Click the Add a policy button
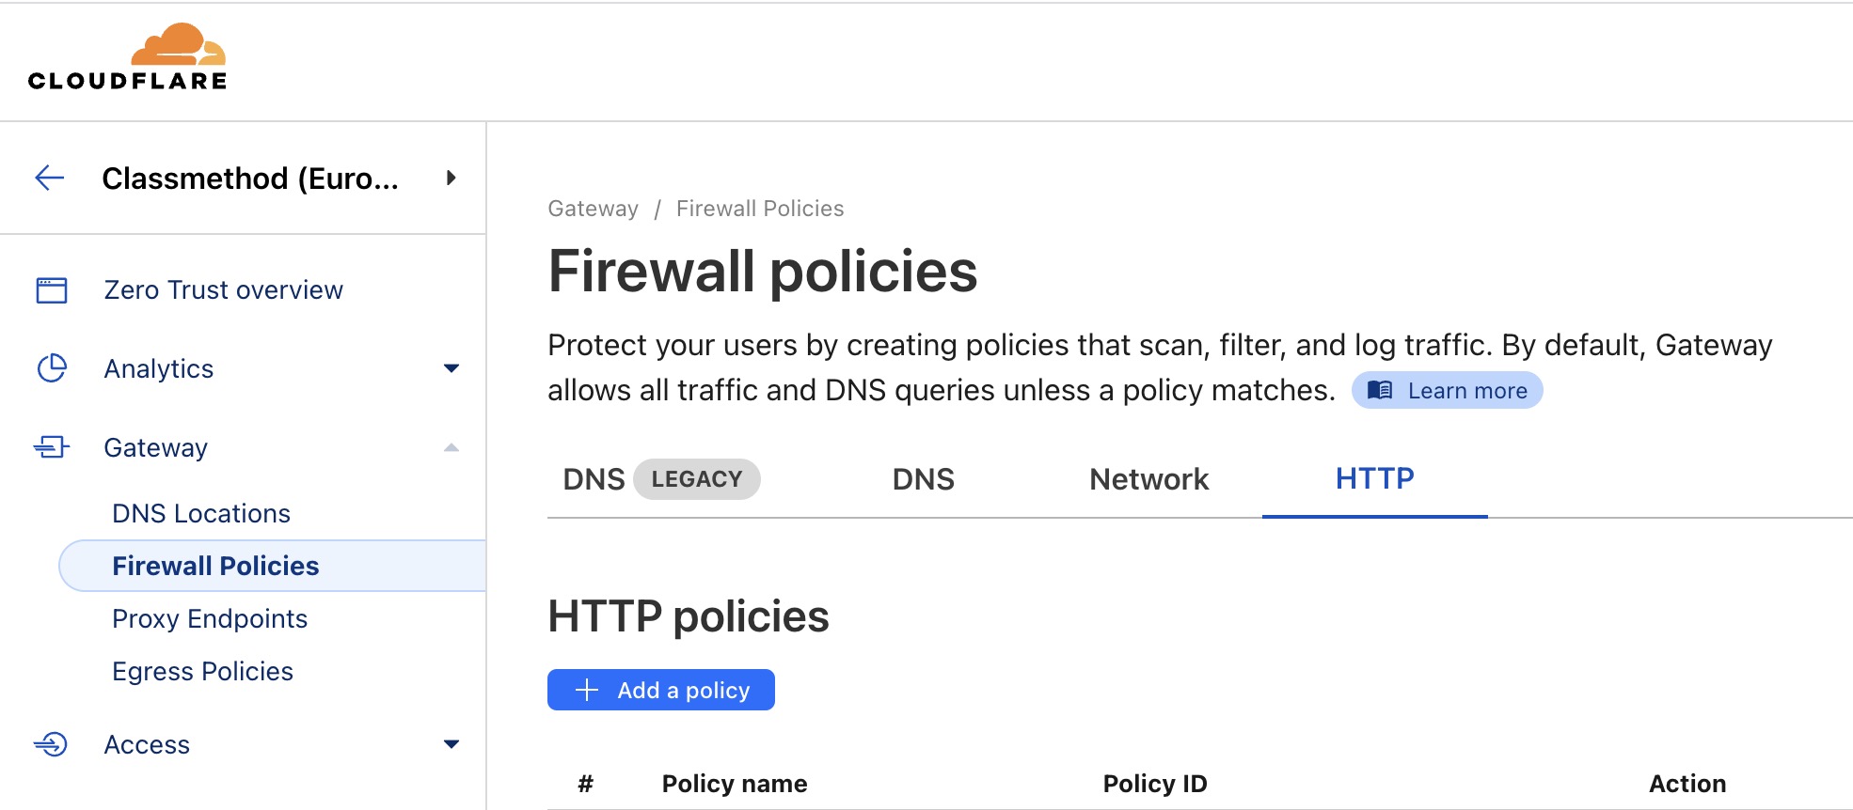Image resolution: width=1853 pixels, height=810 pixels. [x=661, y=689]
